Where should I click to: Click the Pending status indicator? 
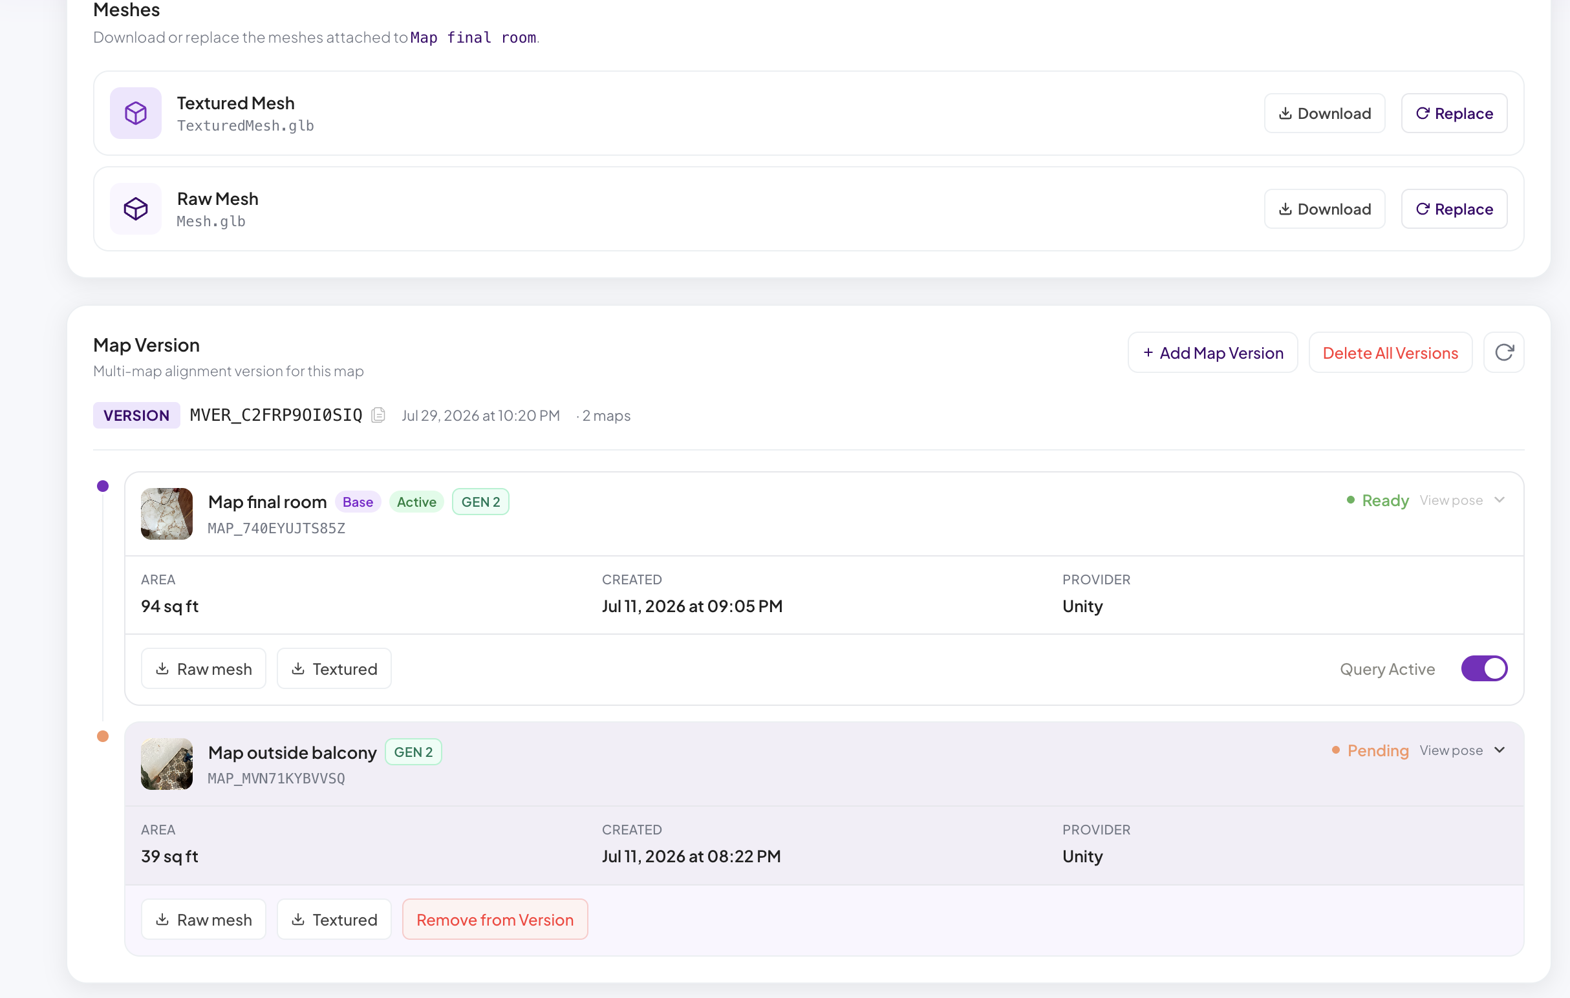(1370, 750)
